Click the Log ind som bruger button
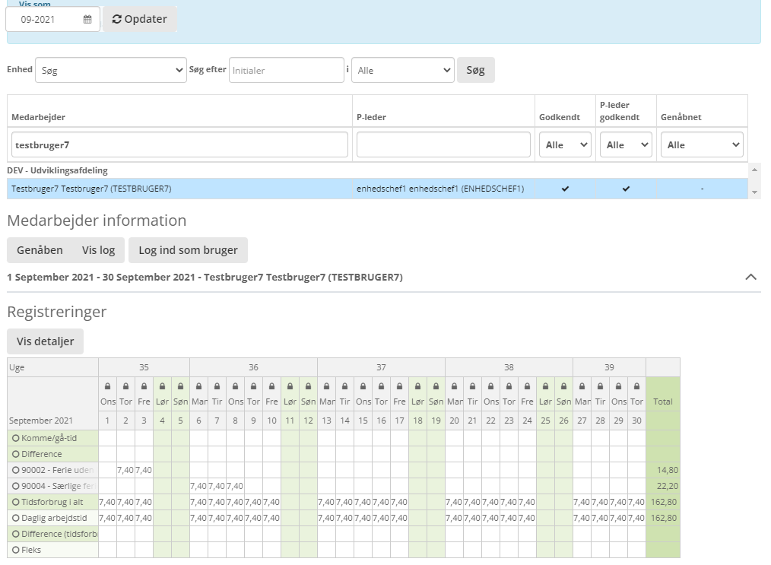 (188, 250)
